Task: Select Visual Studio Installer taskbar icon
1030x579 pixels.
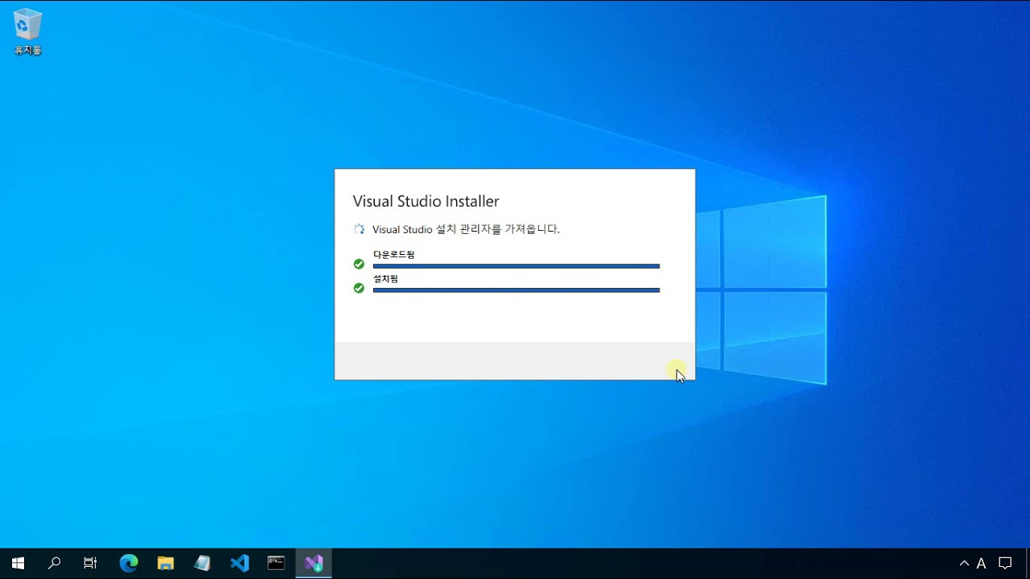Action: pos(314,563)
